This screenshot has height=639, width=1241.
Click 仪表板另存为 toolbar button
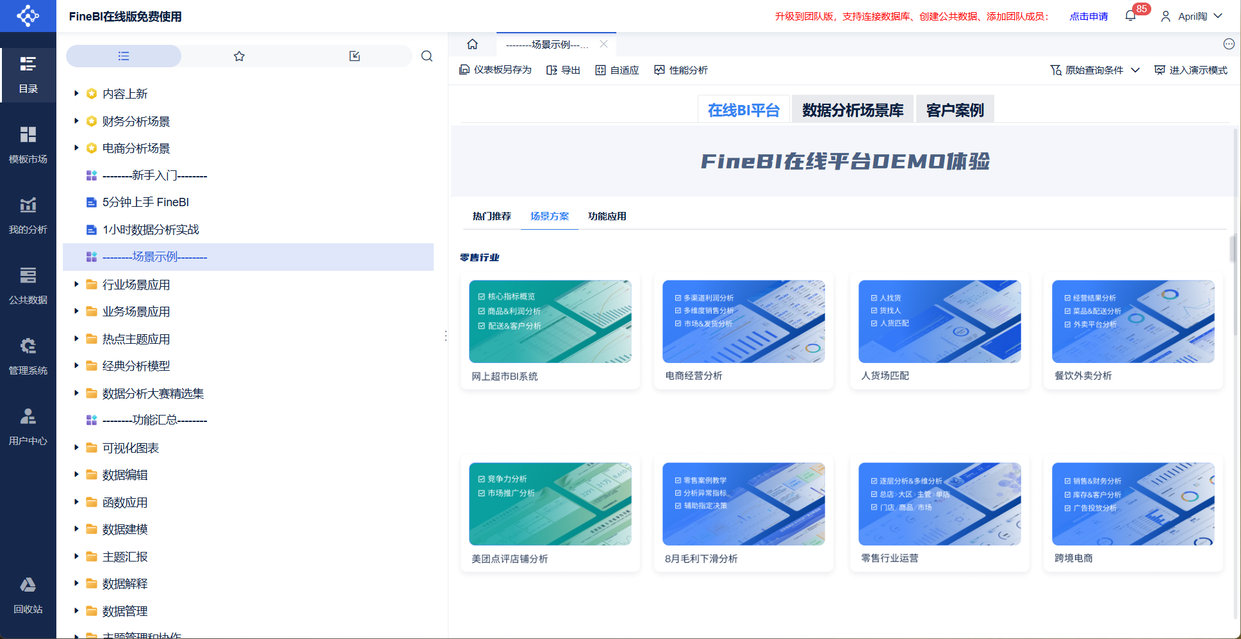pyautogui.click(x=495, y=70)
